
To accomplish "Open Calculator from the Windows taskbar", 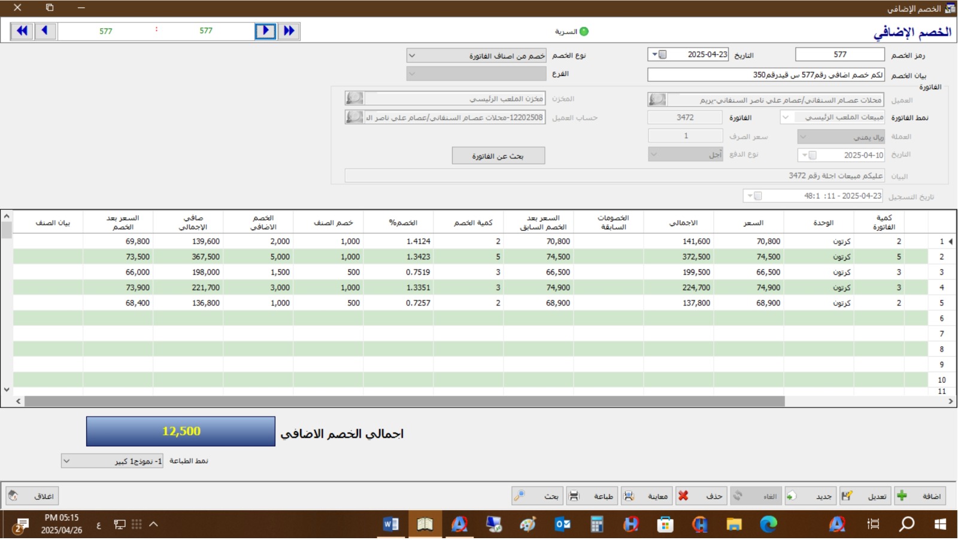I will point(596,525).
